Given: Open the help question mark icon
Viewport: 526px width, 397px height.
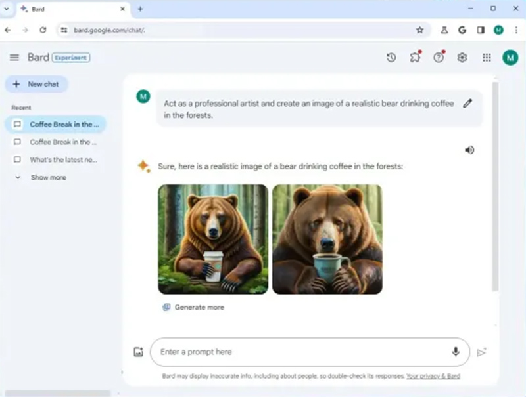Looking at the screenshot, I should pyautogui.click(x=439, y=58).
